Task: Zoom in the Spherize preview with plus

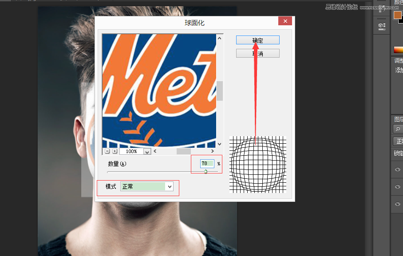Action: click(x=115, y=151)
